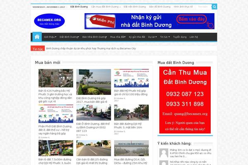The image size is (248, 165).
Task: Click the 'Mua đất Bình Dương' sidebar heading
Action: coord(176,63)
